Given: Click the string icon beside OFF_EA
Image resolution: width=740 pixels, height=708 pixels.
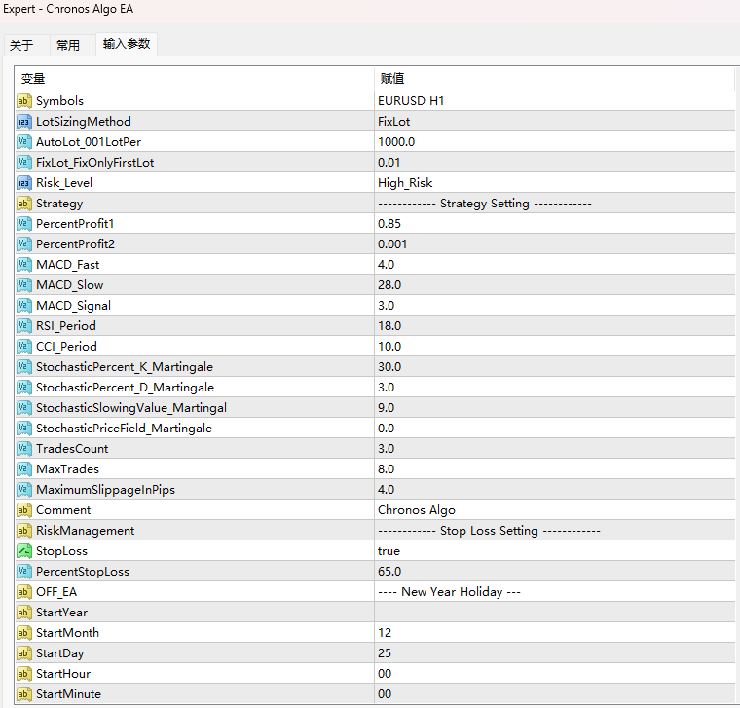Looking at the screenshot, I should click(24, 592).
